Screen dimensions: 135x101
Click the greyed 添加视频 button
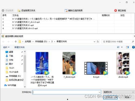click(8, 11)
